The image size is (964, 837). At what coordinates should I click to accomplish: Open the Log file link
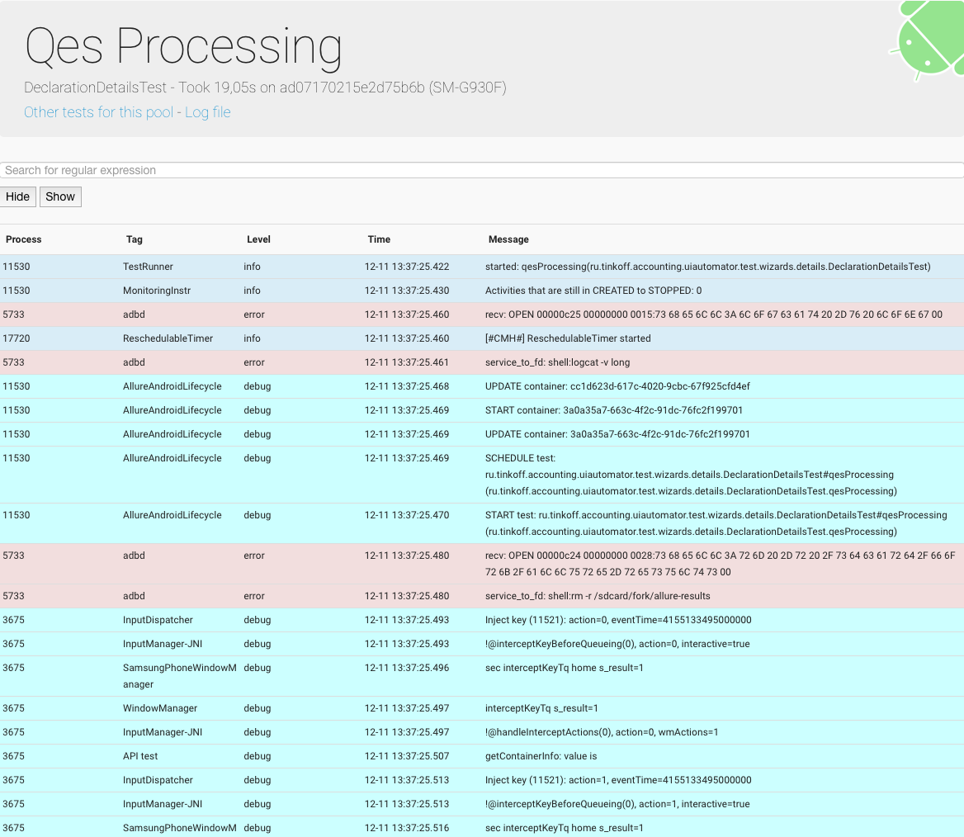(207, 112)
